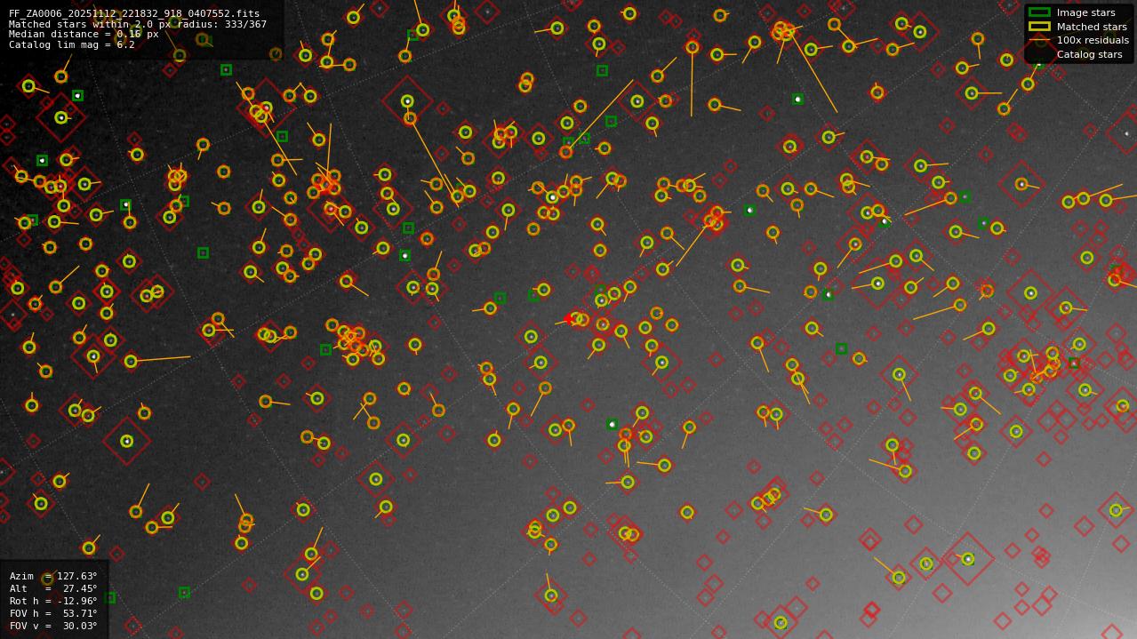Click the 'FOV h = 53.71°' readout

(53, 613)
